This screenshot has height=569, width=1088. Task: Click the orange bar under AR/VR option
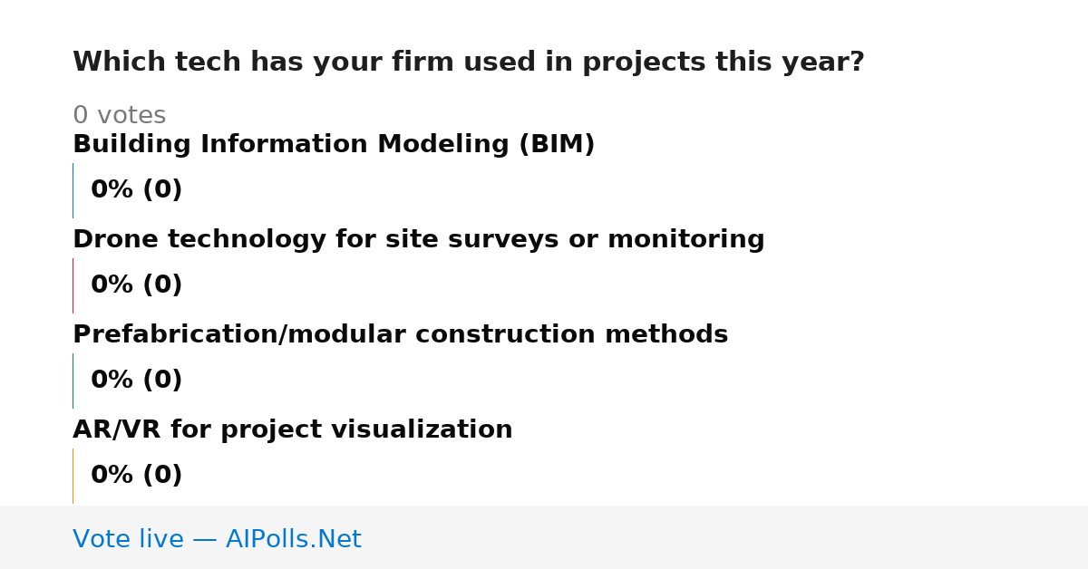click(73, 476)
